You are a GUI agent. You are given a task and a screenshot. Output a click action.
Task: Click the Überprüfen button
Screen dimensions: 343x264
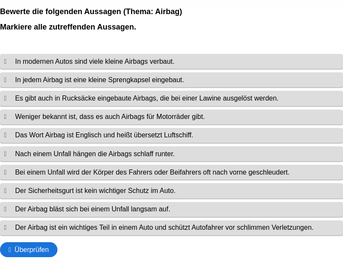[x=29, y=249]
